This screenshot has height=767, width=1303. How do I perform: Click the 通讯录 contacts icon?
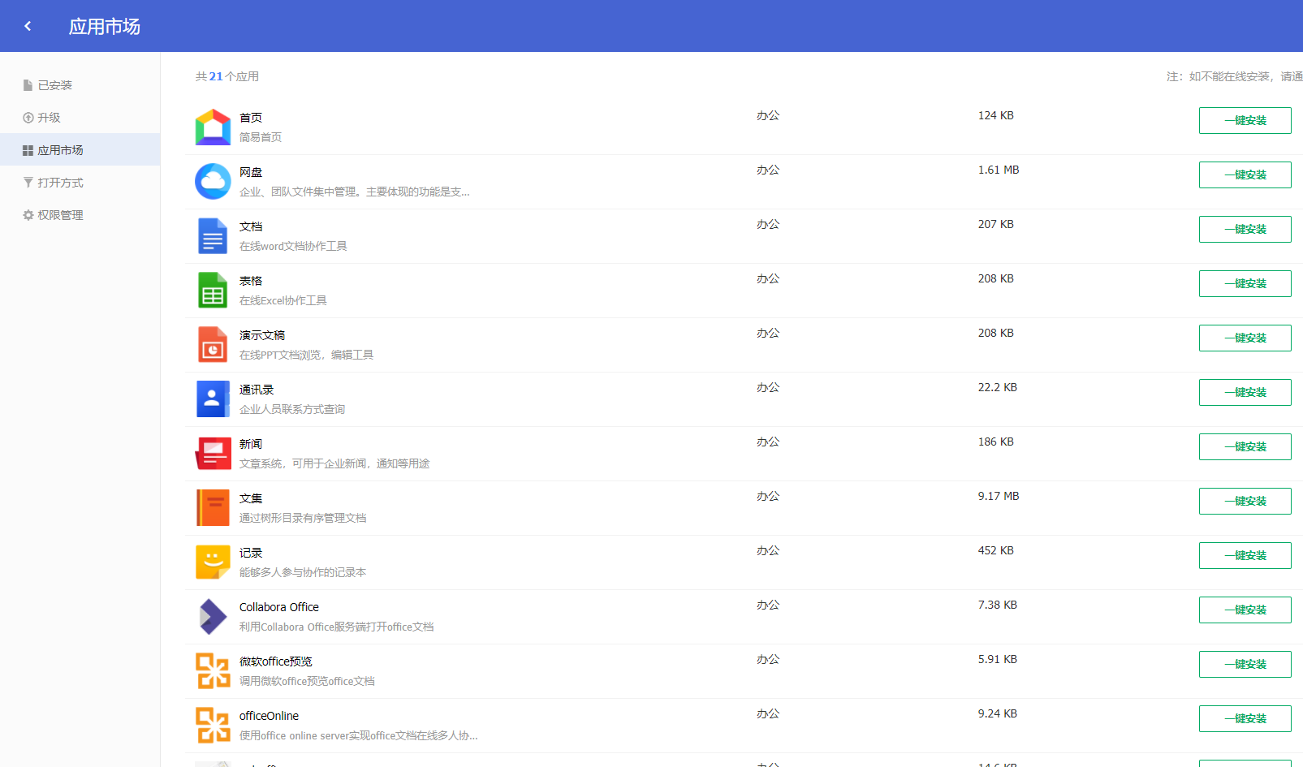[x=213, y=399]
